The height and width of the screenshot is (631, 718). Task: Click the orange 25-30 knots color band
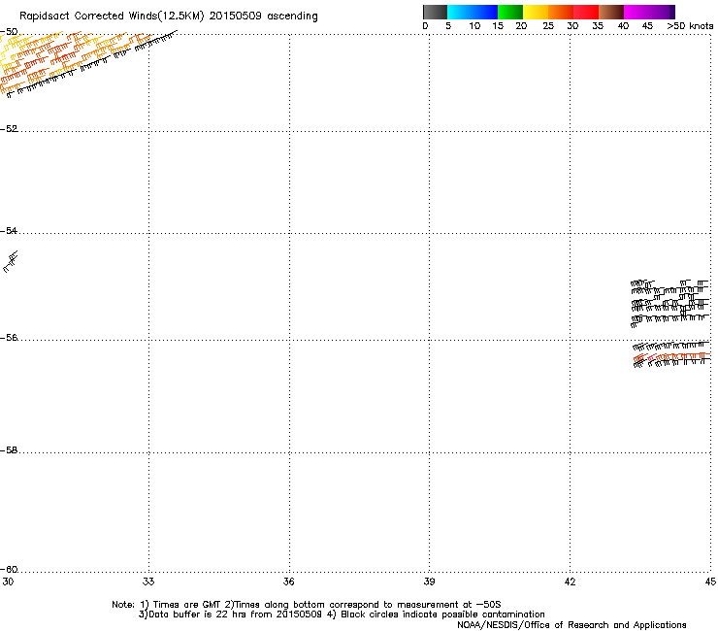(561, 12)
